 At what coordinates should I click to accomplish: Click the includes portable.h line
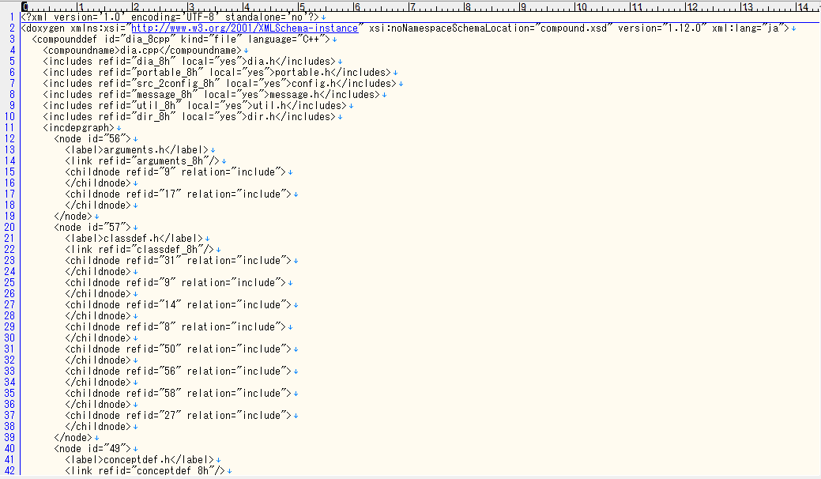coord(217,72)
